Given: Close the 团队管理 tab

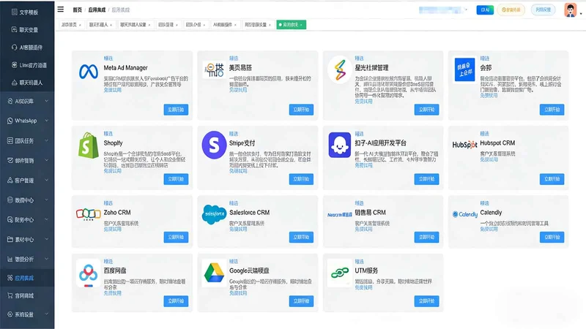Looking at the screenshot, I should click(177, 25).
